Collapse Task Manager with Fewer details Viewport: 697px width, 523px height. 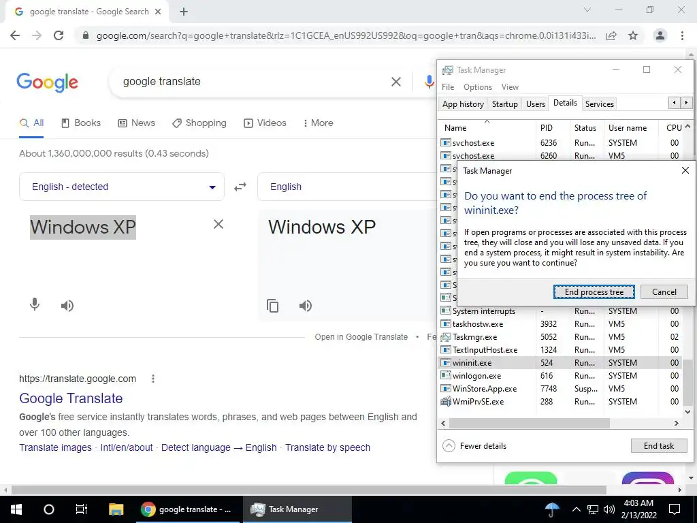474,445
